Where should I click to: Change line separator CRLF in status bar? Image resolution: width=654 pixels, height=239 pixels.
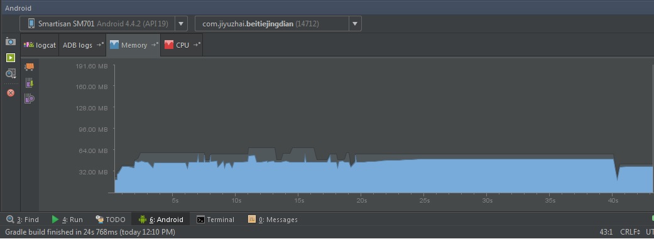coord(629,232)
